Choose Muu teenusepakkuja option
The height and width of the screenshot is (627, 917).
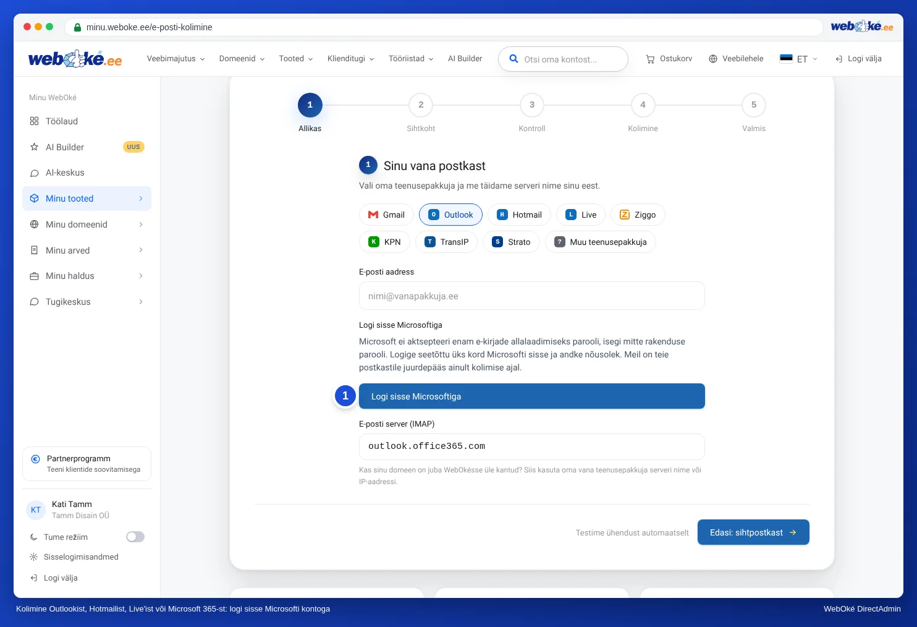[x=600, y=242]
